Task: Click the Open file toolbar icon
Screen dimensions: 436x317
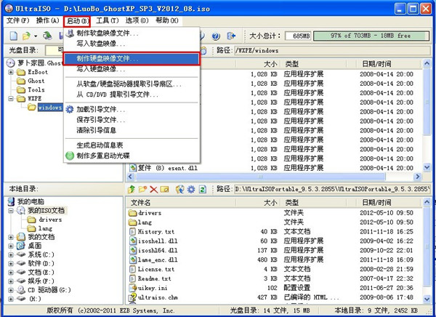Action: 26,36
